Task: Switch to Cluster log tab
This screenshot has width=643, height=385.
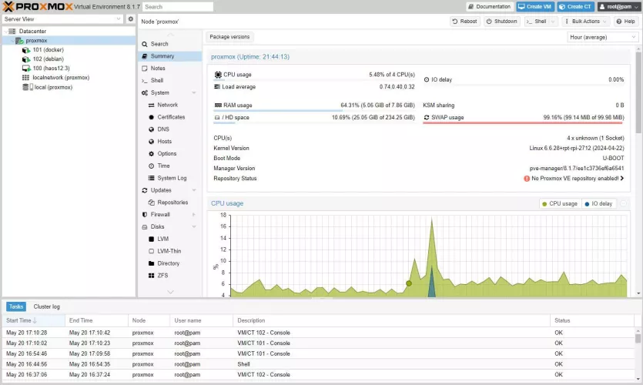Action: 46,306
